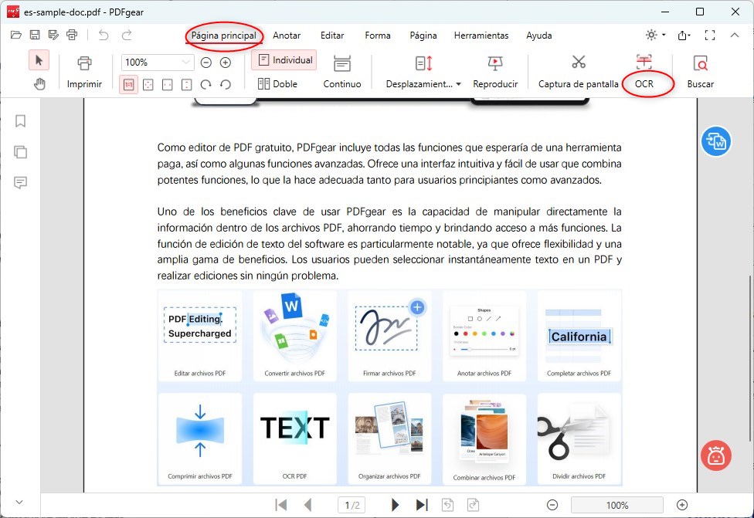This screenshot has width=754, height=518.
Task: Open the comments panel icon
Action: [x=20, y=183]
